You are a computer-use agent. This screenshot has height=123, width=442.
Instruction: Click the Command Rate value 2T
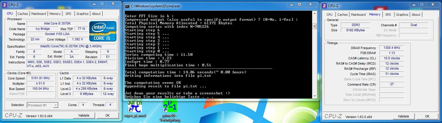(392, 84)
